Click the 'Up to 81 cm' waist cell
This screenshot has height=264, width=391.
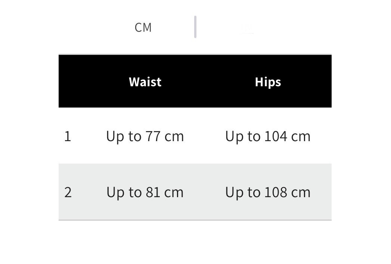(x=145, y=192)
